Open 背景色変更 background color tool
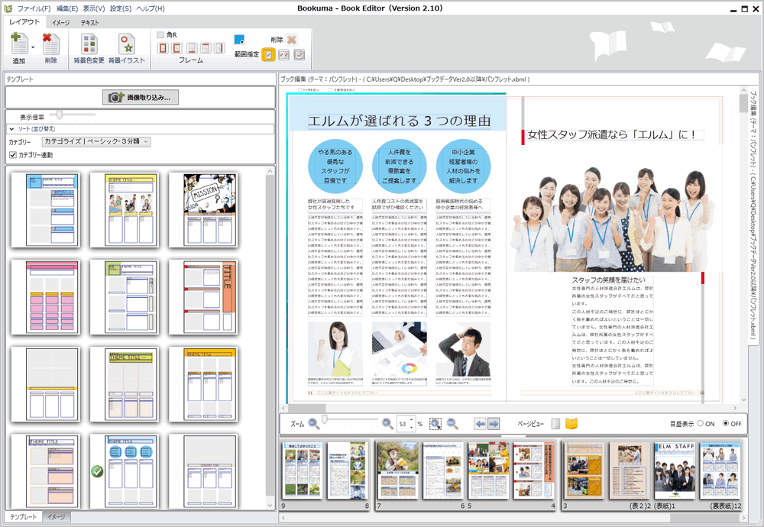This screenshot has width=764, height=527. point(89,46)
